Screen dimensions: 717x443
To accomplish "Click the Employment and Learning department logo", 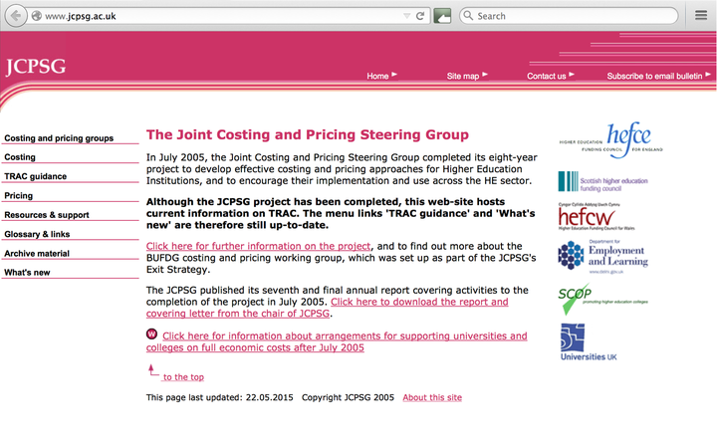I will [601, 256].
